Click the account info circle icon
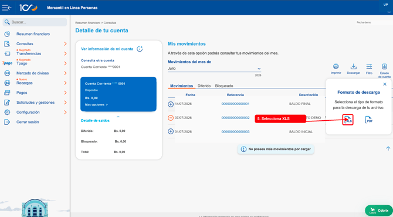Image resolution: width=393 pixels, height=217 pixels. (140, 49)
